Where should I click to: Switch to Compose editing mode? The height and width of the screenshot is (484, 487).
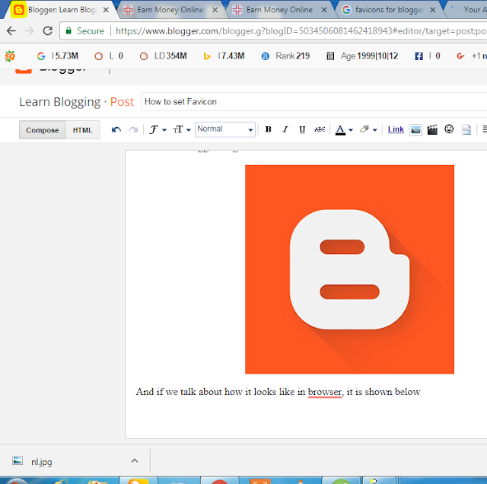tap(43, 130)
